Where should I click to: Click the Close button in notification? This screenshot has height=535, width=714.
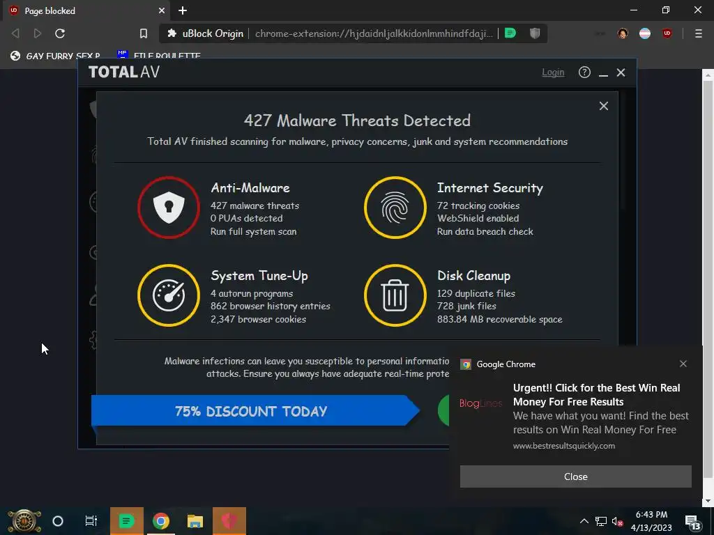(575, 476)
